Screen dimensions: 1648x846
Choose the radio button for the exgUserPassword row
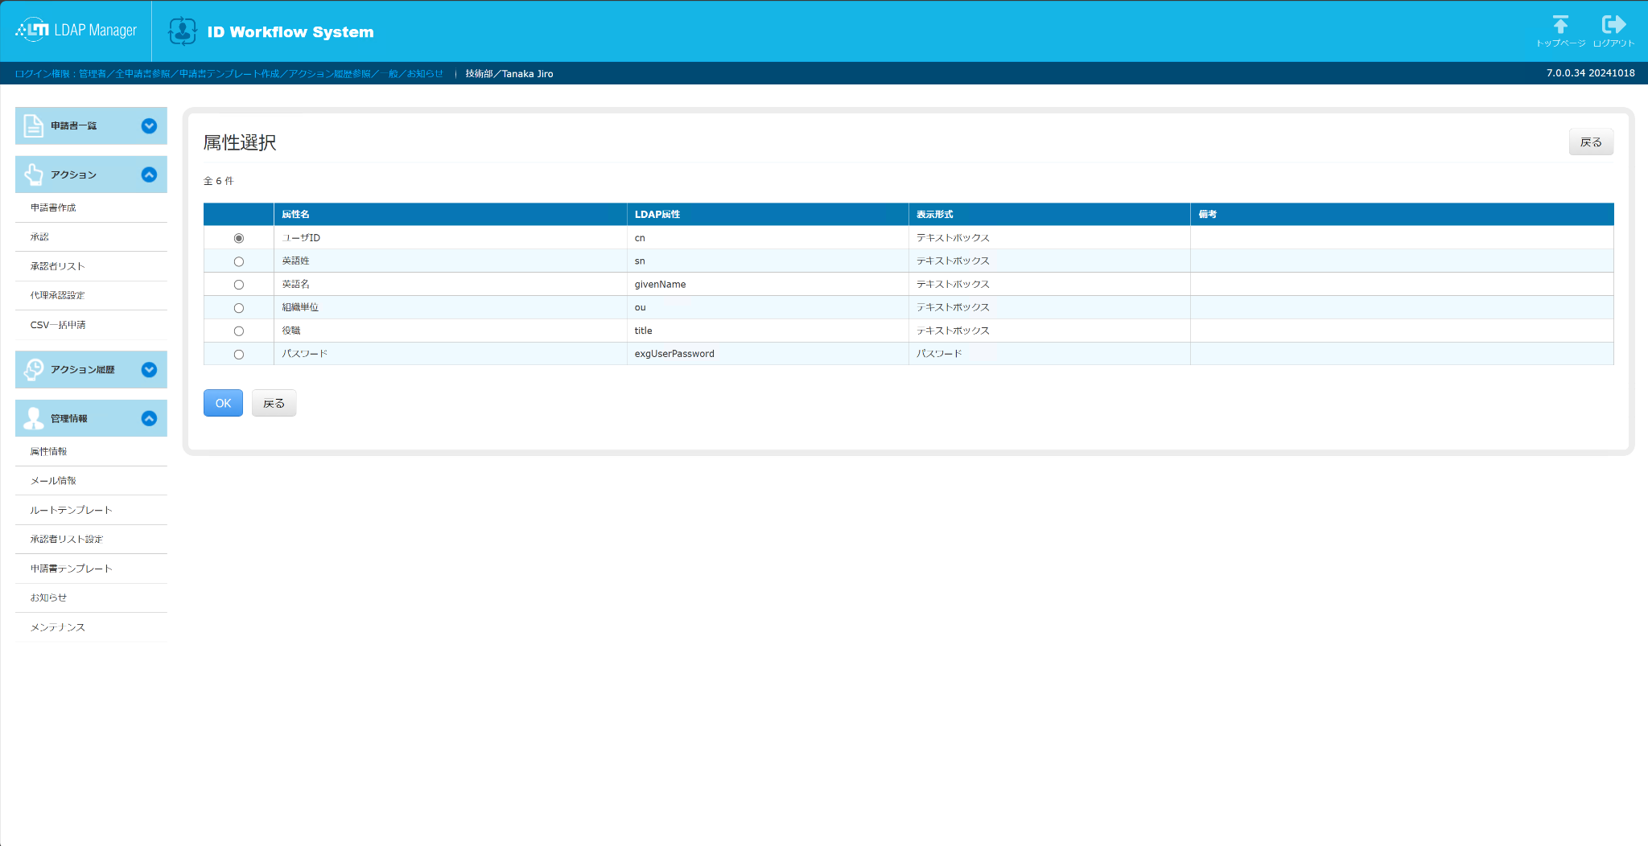[x=238, y=355]
